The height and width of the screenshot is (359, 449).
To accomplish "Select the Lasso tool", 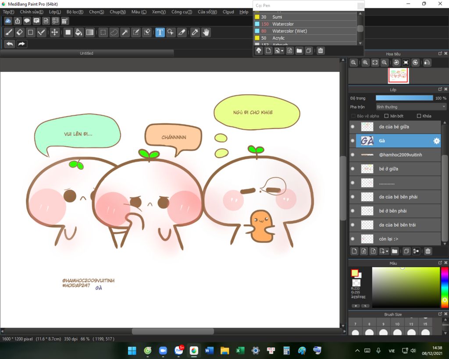I will click(114, 32).
